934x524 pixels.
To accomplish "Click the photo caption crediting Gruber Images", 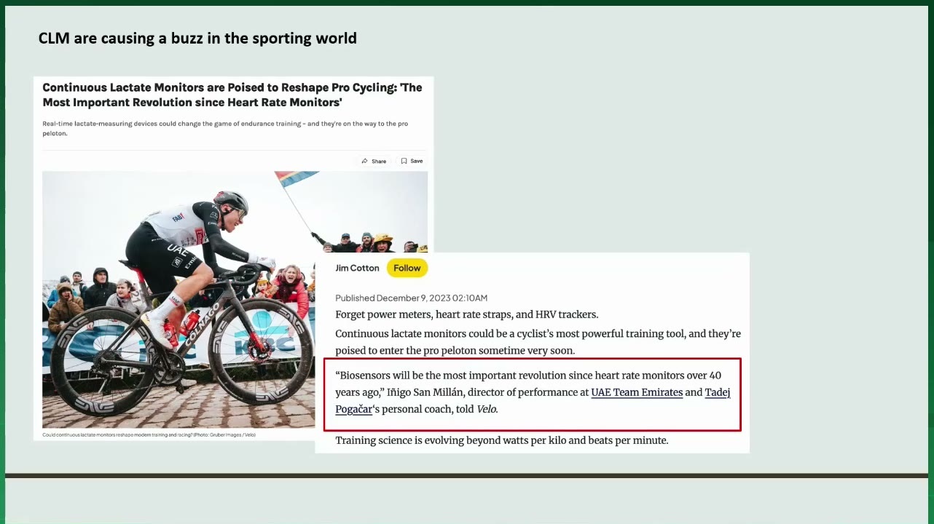I will click(x=149, y=434).
